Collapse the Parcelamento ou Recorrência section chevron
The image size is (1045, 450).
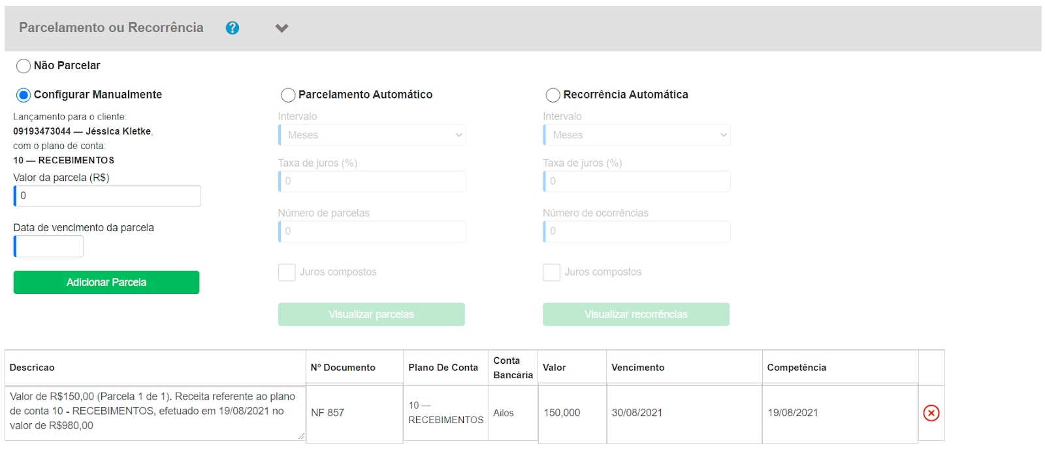coord(281,28)
